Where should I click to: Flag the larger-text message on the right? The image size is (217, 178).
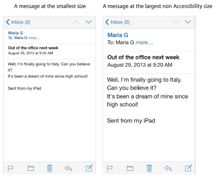110,168
